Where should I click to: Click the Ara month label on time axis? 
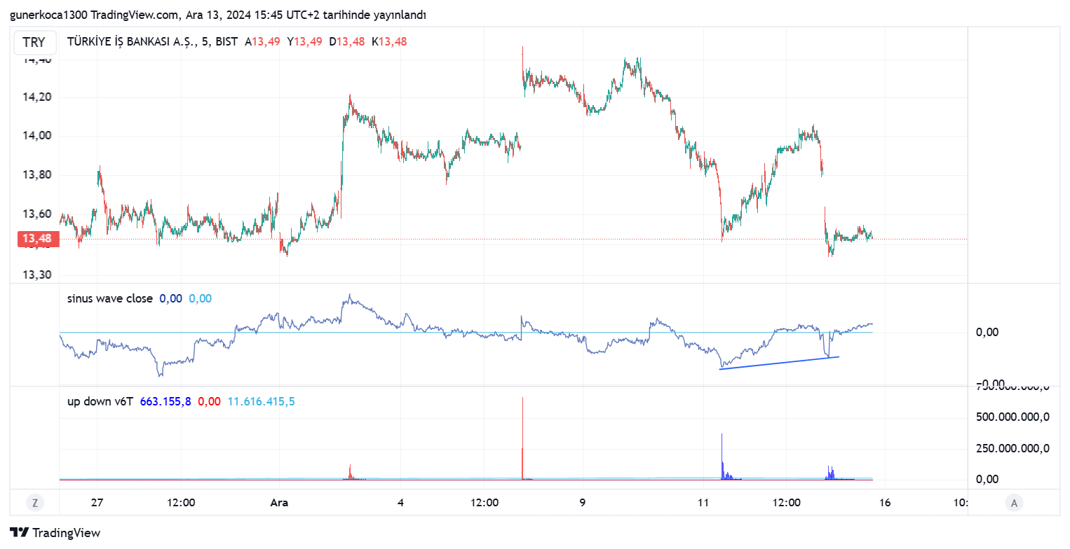279,503
